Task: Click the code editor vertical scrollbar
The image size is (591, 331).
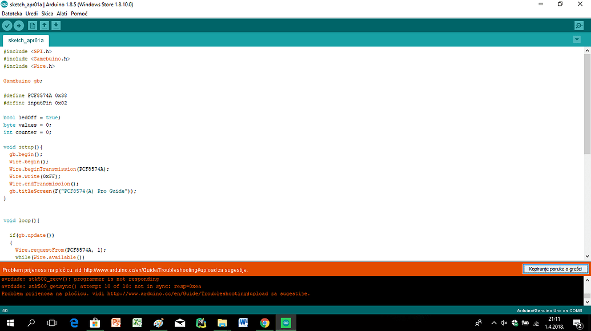Action: tap(587, 103)
